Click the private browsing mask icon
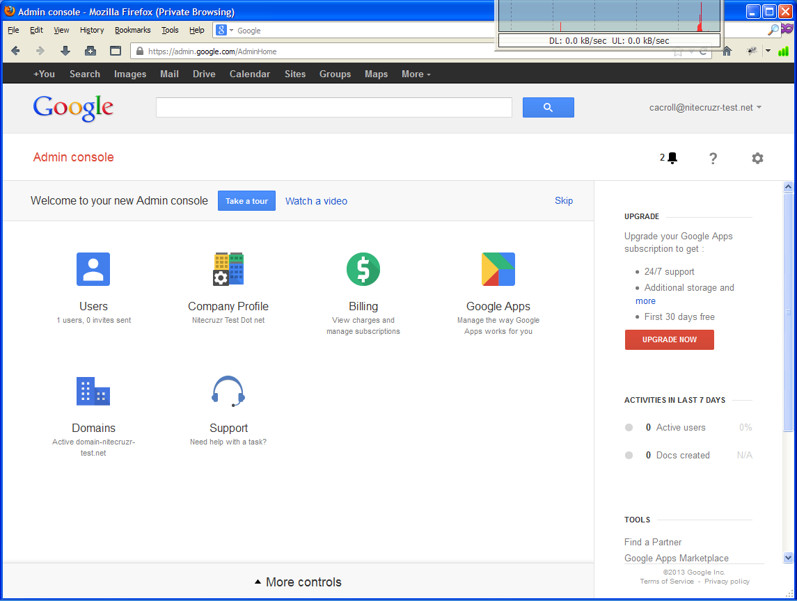This screenshot has width=797, height=601. [x=787, y=28]
